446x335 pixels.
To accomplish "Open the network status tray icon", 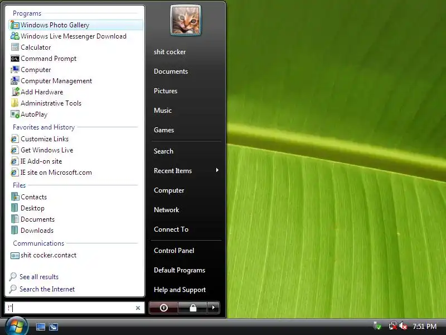I will [393, 326].
